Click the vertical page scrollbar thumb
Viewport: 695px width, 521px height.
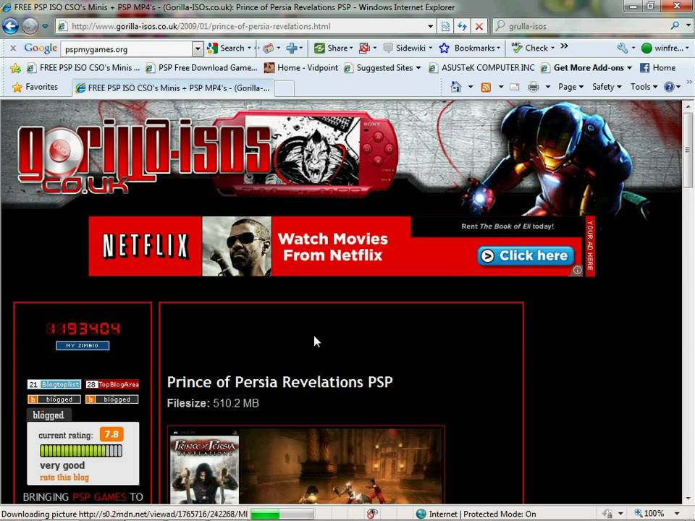(x=688, y=150)
